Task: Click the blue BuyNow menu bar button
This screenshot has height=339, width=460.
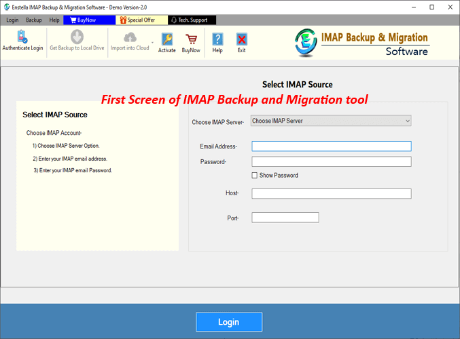Action: [x=89, y=20]
